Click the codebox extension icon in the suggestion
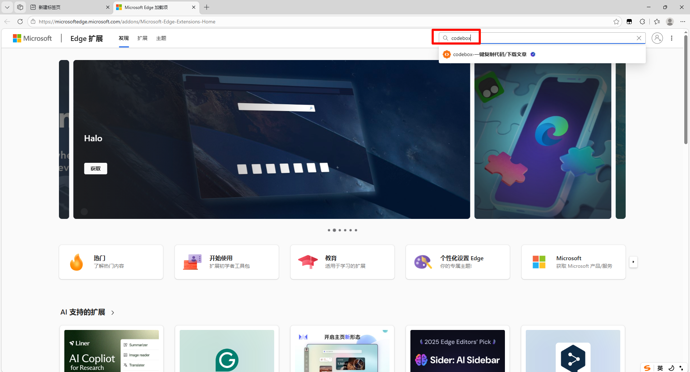 pyautogui.click(x=447, y=54)
